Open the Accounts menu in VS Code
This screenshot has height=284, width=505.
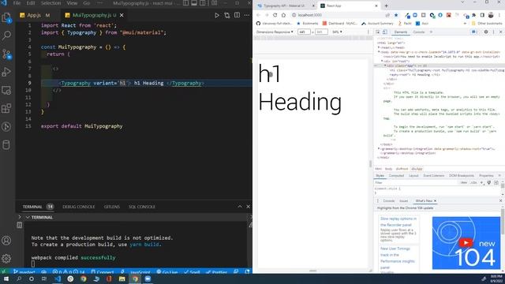[6, 240]
